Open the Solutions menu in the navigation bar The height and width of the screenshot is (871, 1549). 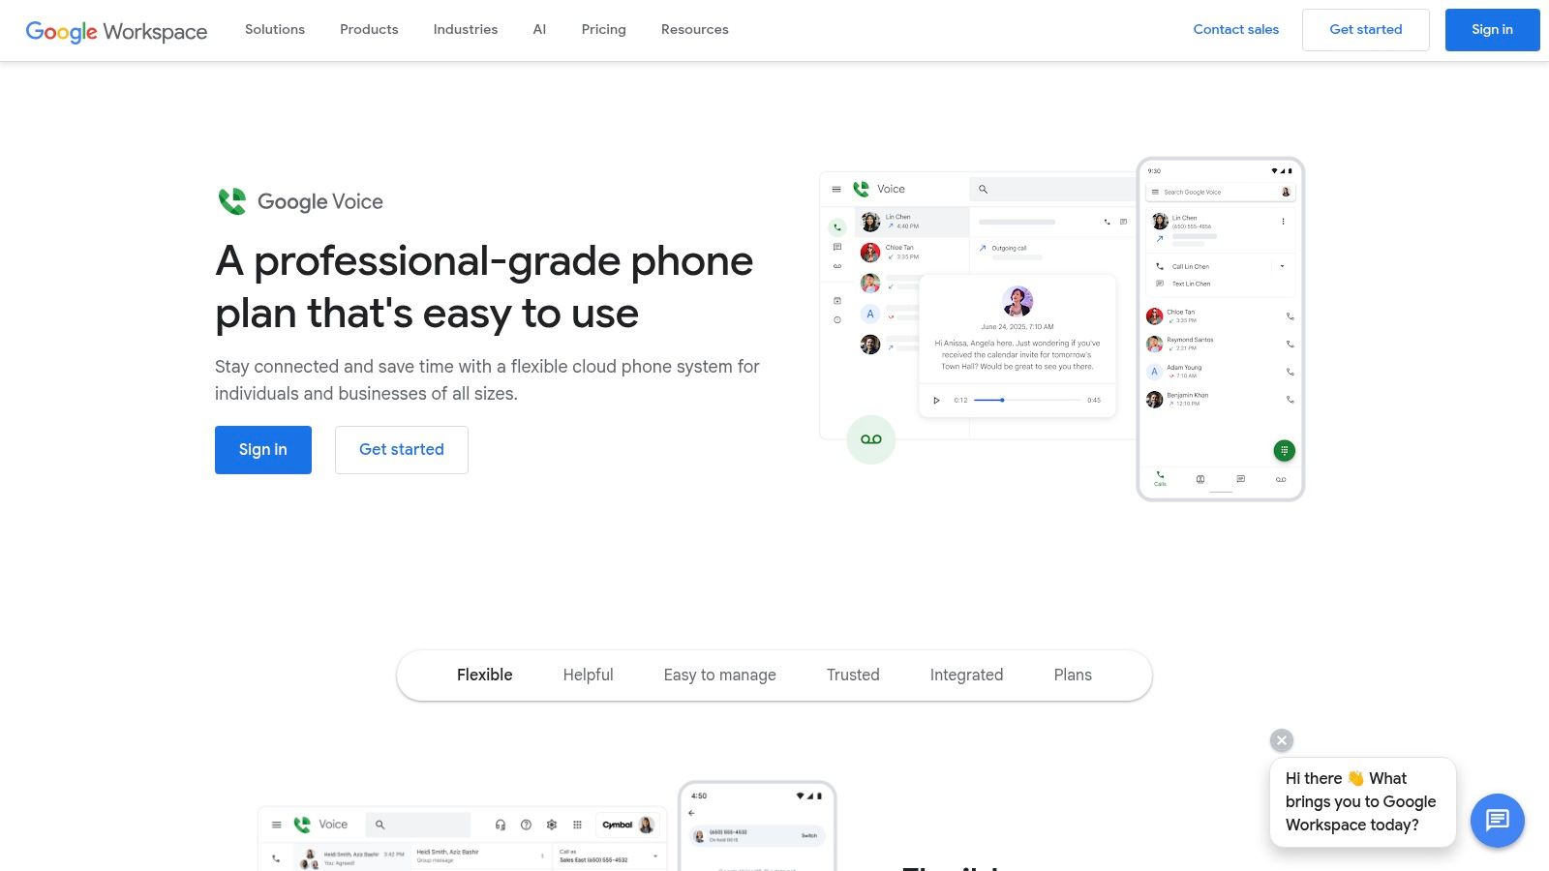point(274,29)
